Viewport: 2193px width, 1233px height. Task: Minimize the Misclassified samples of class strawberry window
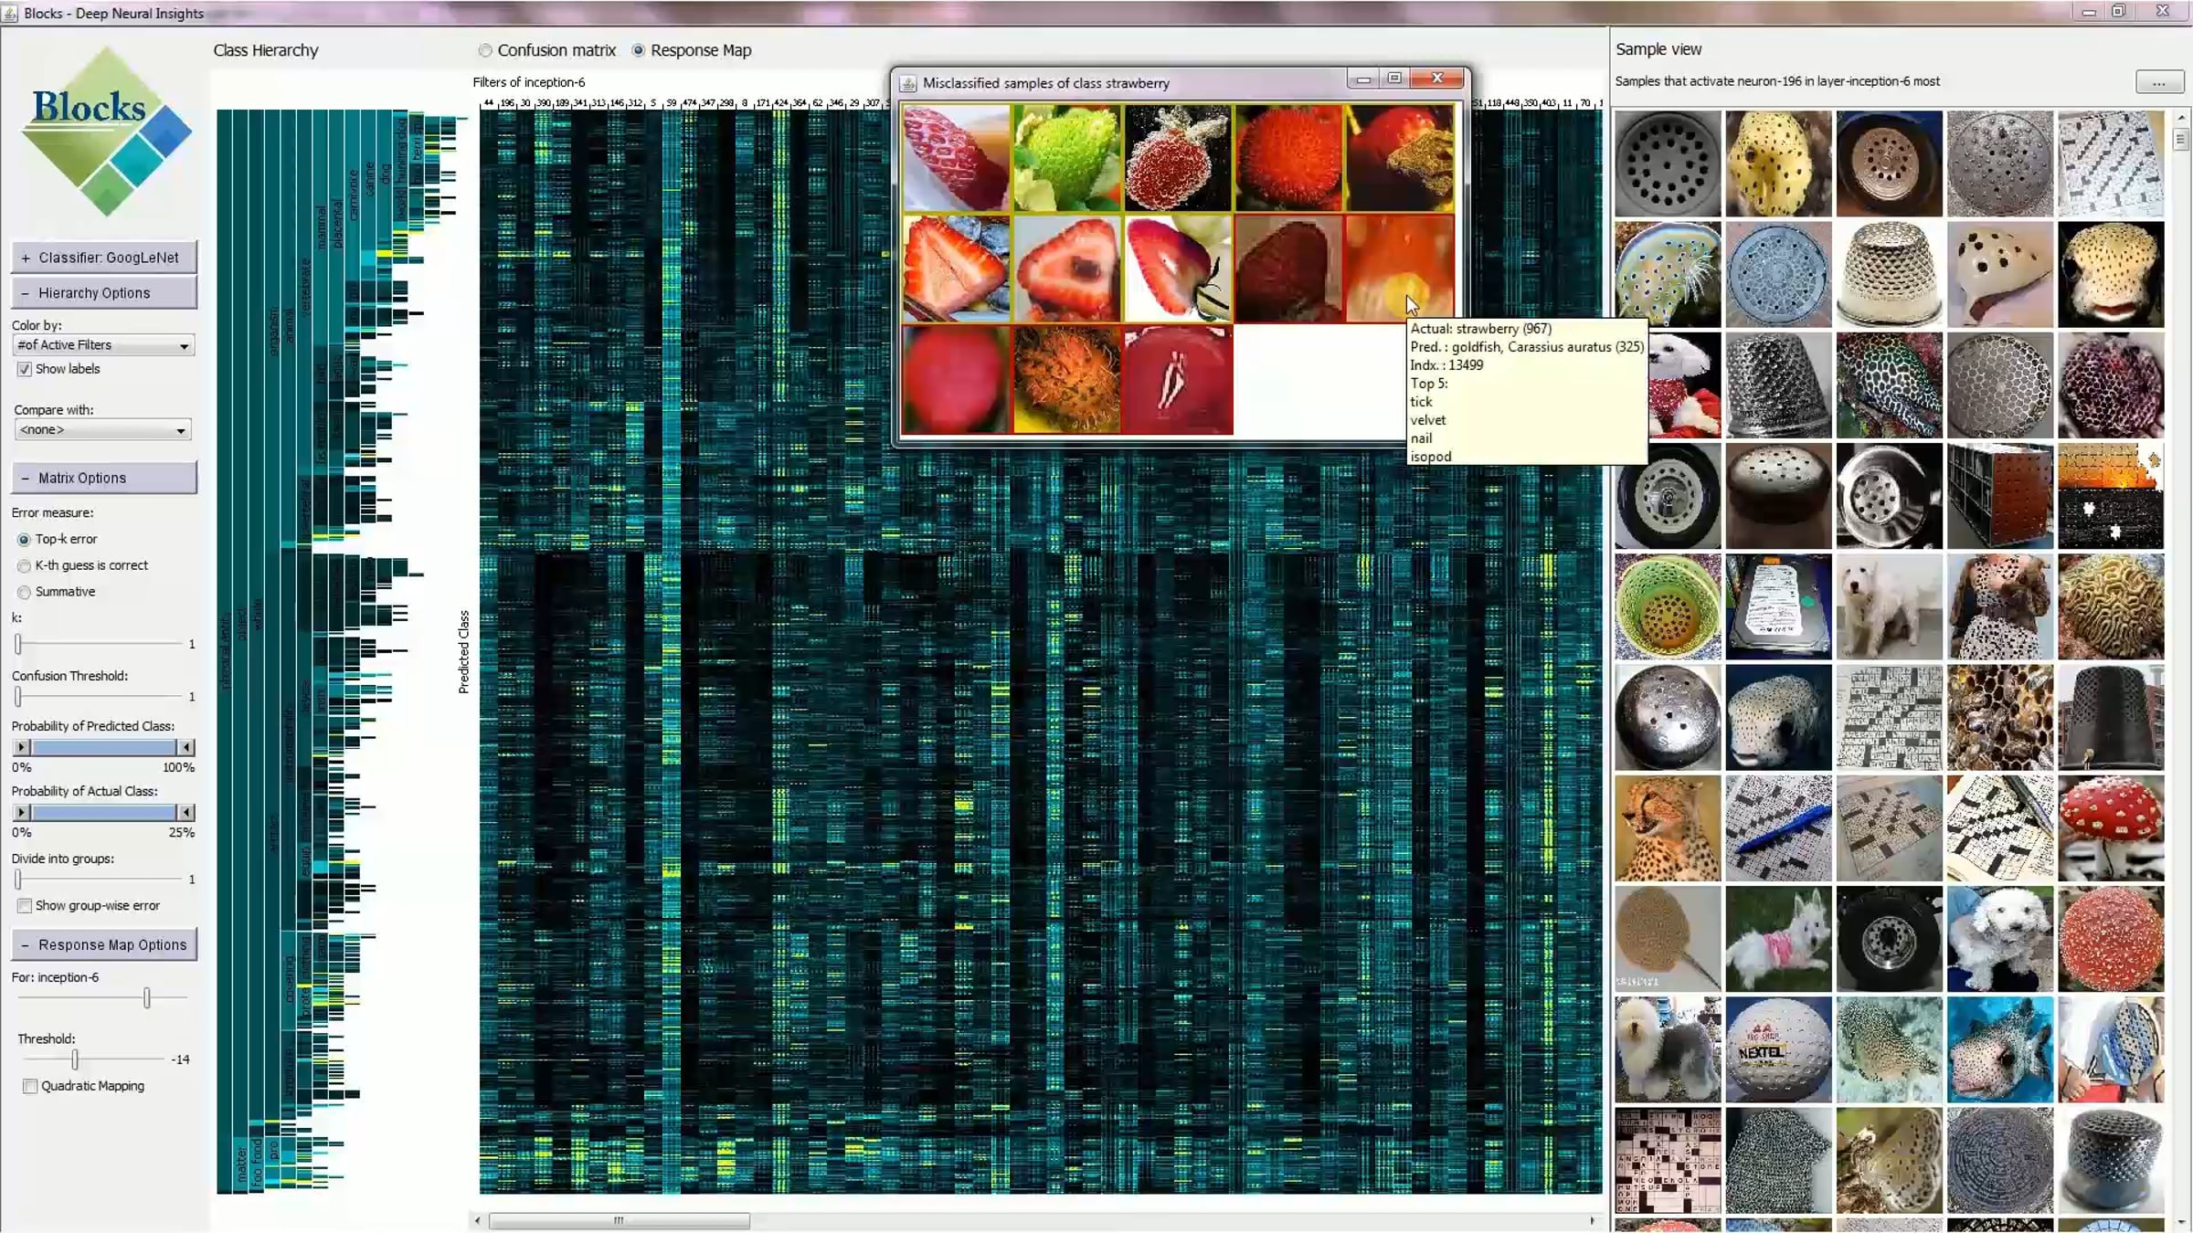pyautogui.click(x=1363, y=79)
